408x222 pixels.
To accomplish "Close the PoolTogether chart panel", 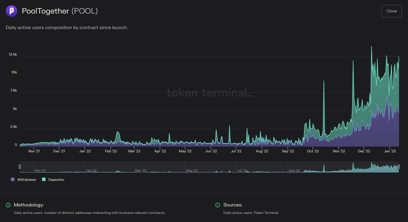I will tap(391, 11).
